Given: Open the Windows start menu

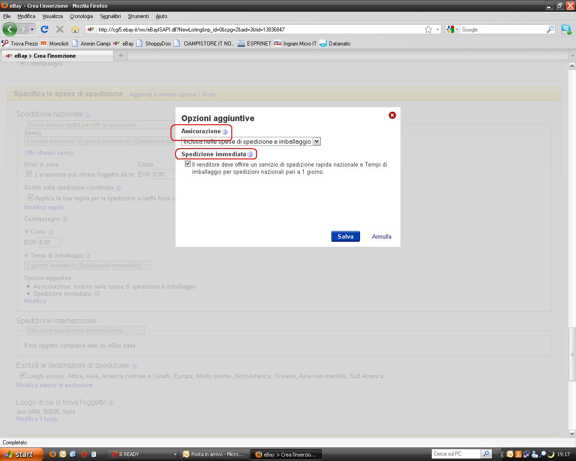Looking at the screenshot, I should [x=22, y=454].
